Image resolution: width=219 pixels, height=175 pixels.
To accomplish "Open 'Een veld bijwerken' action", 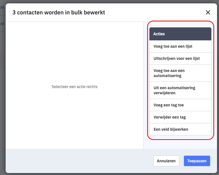I will (180, 129).
